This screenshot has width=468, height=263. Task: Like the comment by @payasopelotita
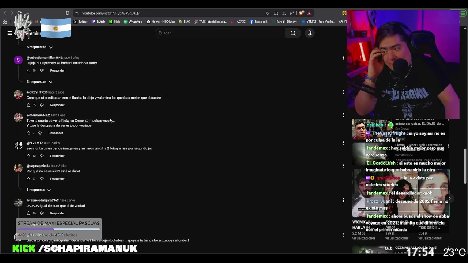pos(29,179)
